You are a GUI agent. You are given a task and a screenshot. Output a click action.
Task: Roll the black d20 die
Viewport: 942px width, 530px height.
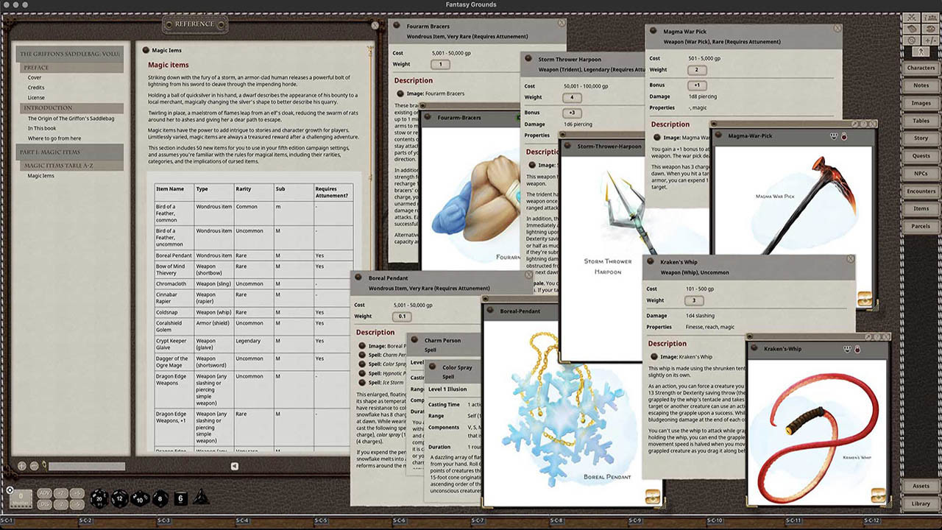click(99, 498)
